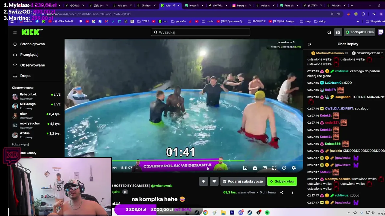Toggle the heart follow button
Image resolution: width=385 pixels, height=216 pixels.
coord(214,181)
